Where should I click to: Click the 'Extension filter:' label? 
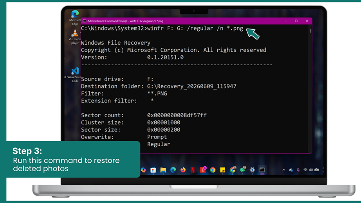(109, 101)
